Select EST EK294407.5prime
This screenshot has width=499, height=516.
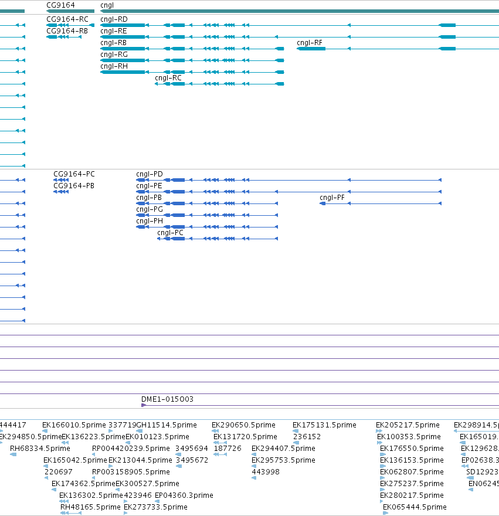point(283,449)
